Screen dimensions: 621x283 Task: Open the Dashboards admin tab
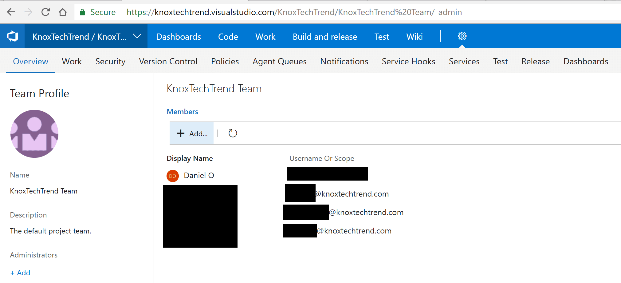(586, 61)
